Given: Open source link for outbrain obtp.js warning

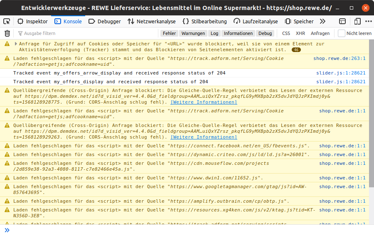Looking at the screenshot, I should click(342, 201).
